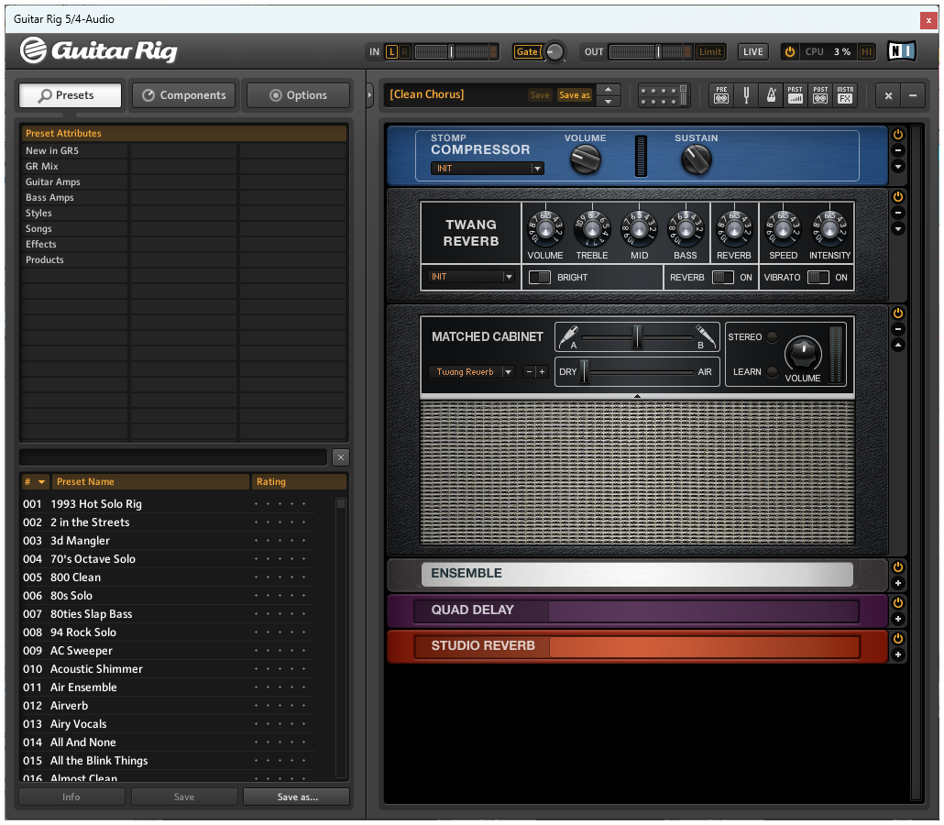The height and width of the screenshot is (825, 944).
Task: Turn off the Stomp Compressor power button
Action: 898,134
